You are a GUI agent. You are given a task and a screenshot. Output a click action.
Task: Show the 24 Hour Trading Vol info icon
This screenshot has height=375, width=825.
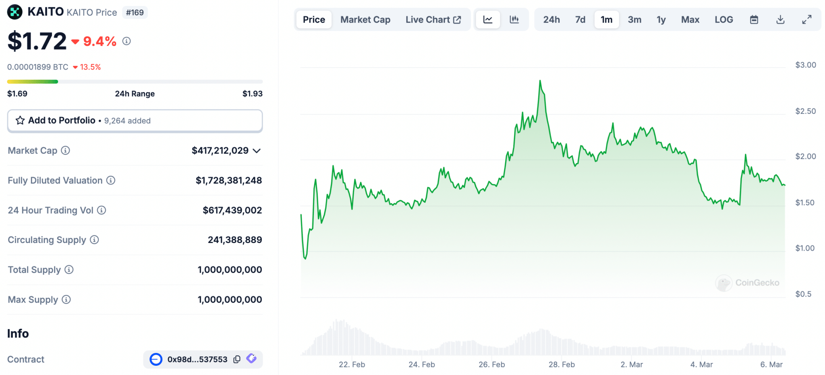pyautogui.click(x=102, y=210)
